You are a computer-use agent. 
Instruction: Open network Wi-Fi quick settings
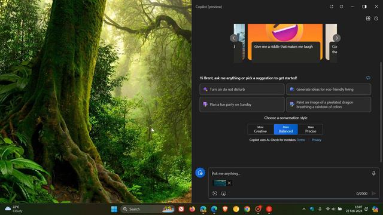[x=328, y=209]
